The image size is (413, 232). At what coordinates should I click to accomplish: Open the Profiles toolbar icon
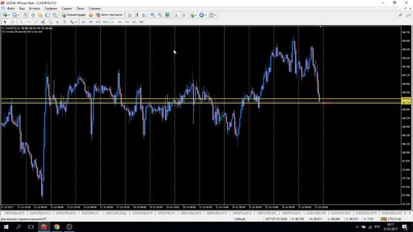(15, 15)
